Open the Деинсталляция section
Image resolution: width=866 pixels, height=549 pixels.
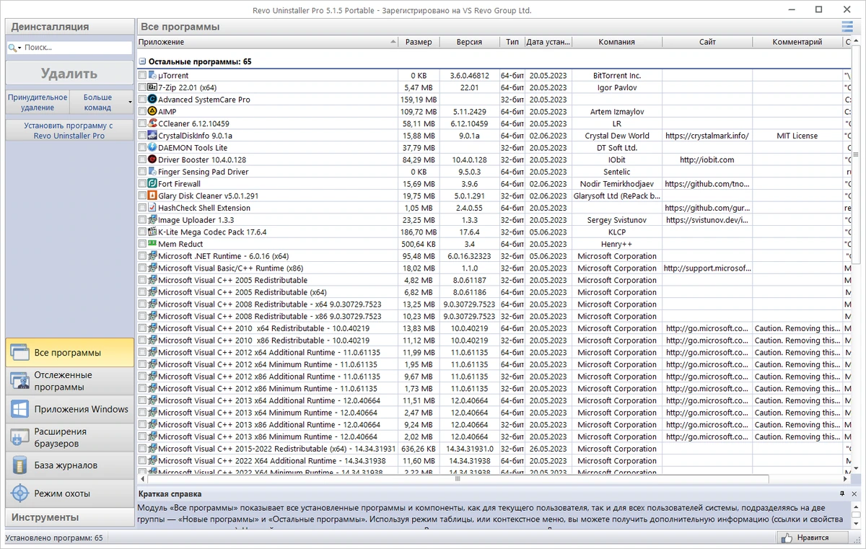(x=69, y=27)
